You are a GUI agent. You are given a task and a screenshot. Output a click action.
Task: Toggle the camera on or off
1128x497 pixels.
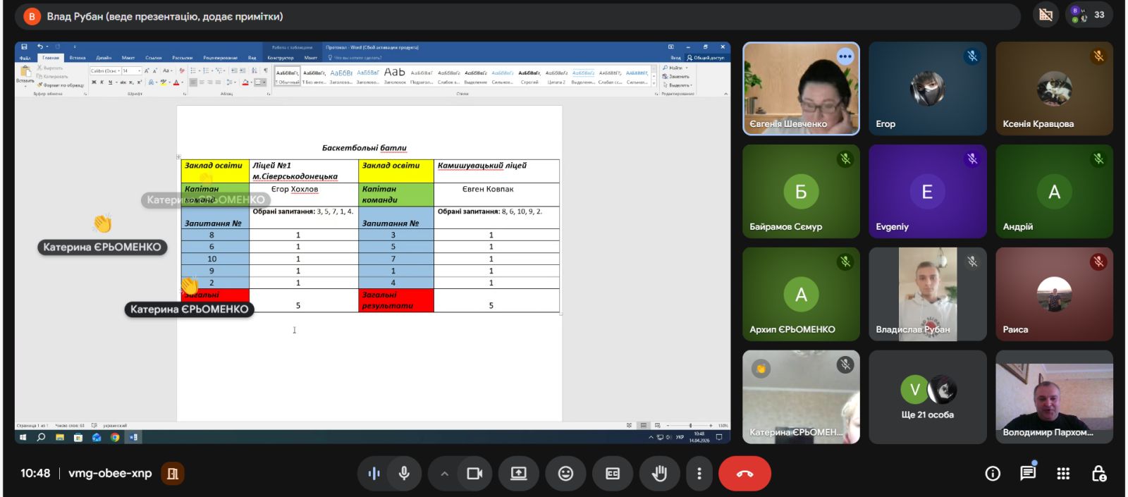pos(474,474)
